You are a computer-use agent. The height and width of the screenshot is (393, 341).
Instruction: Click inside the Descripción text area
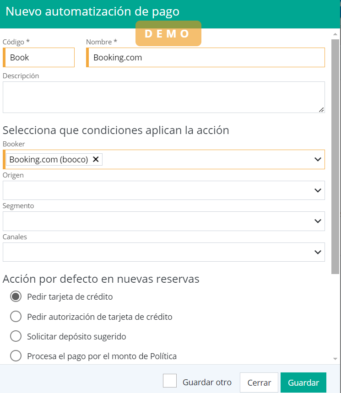click(163, 97)
